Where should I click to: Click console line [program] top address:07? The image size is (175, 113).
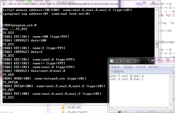[x=25, y=14]
